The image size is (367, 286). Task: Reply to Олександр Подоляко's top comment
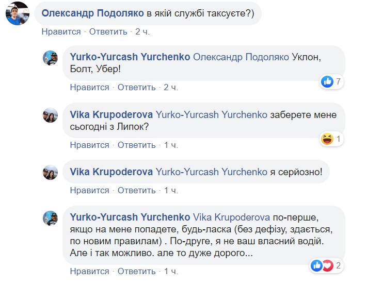[108, 32]
